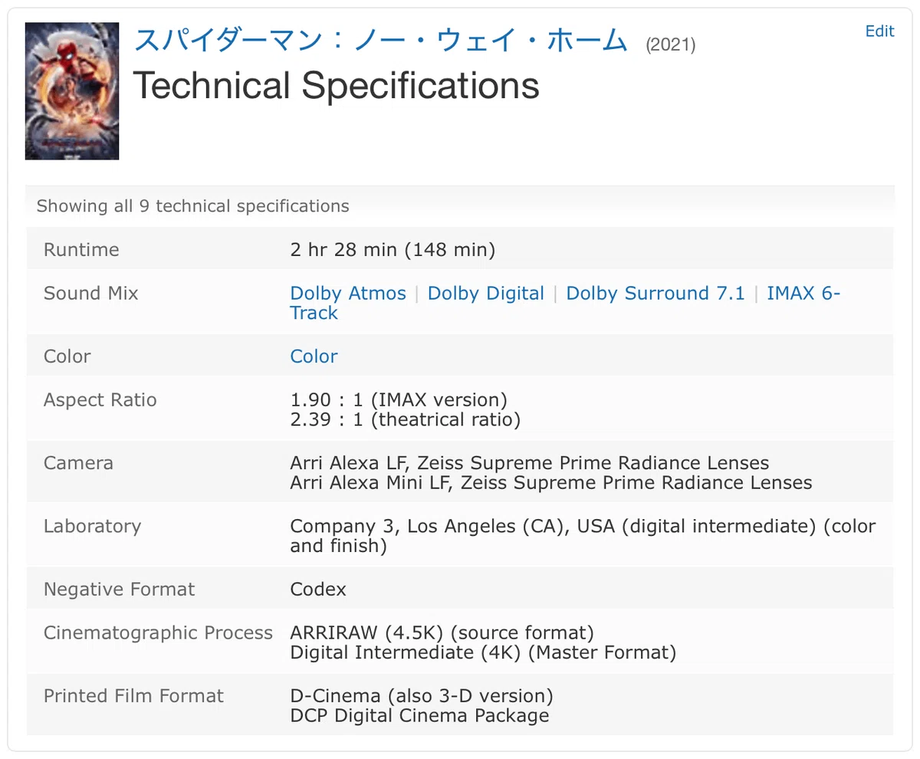This screenshot has height=759, width=920.
Task: Open the Dolby Digital link
Action: tap(486, 294)
